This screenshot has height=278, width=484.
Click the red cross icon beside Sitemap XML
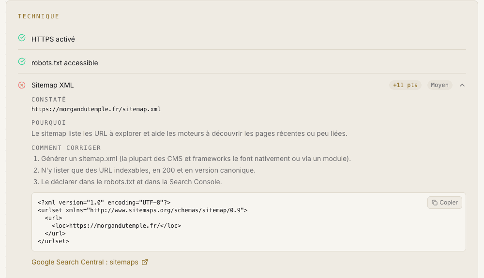pos(22,85)
